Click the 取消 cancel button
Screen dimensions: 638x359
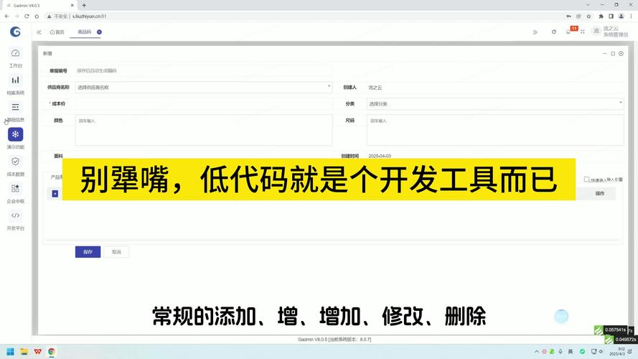pos(116,252)
